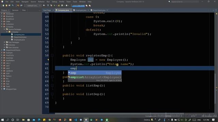
Task: Toggle the code fold at line 58
Action: (x=52, y=55)
